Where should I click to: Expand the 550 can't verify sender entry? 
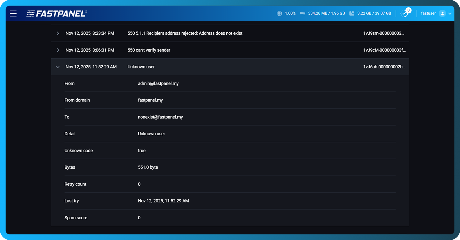[x=58, y=50]
